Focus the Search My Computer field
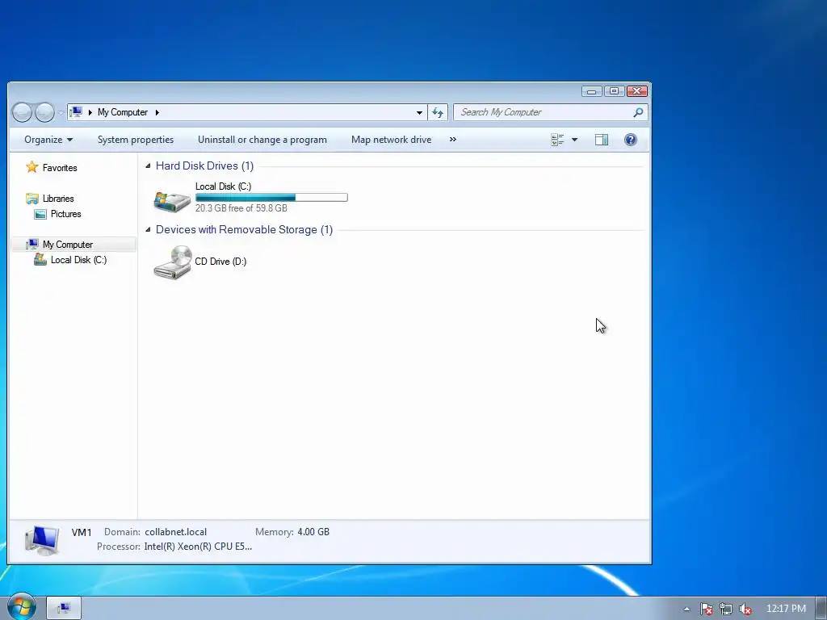827x620 pixels. pos(549,112)
